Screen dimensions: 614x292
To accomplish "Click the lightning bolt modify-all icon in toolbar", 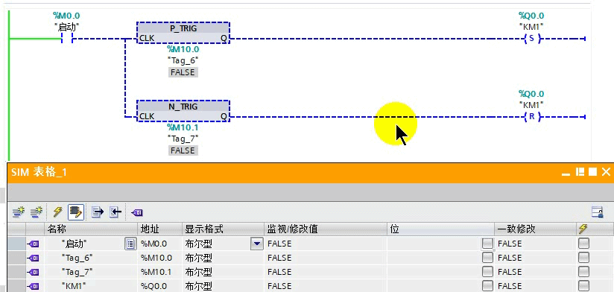I will point(57,212).
